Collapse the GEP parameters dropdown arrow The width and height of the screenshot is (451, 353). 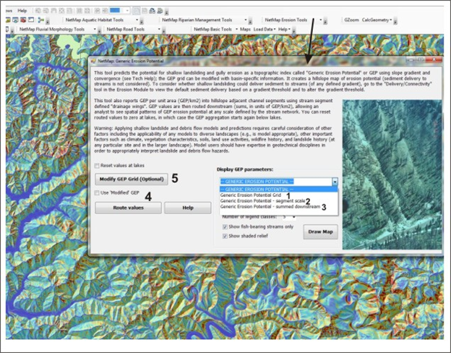(x=334, y=182)
